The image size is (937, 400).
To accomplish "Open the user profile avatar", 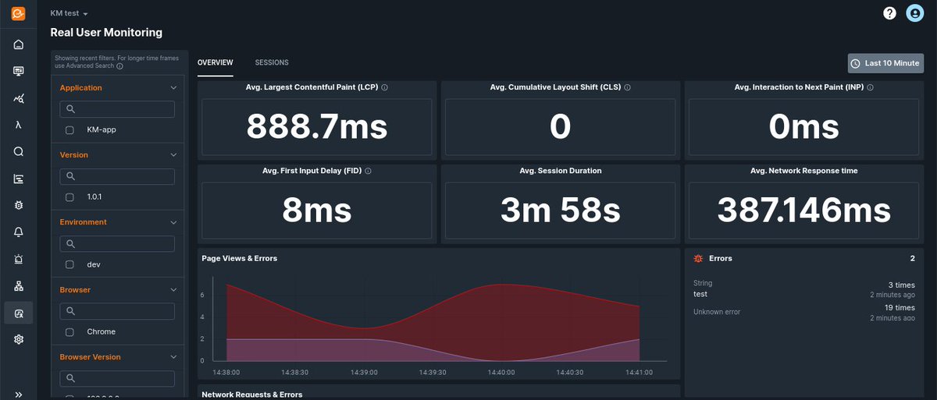I will pos(914,13).
